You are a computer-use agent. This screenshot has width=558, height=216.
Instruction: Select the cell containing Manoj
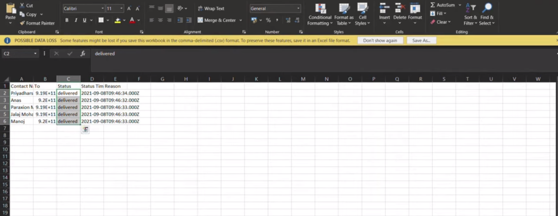[x=21, y=121]
